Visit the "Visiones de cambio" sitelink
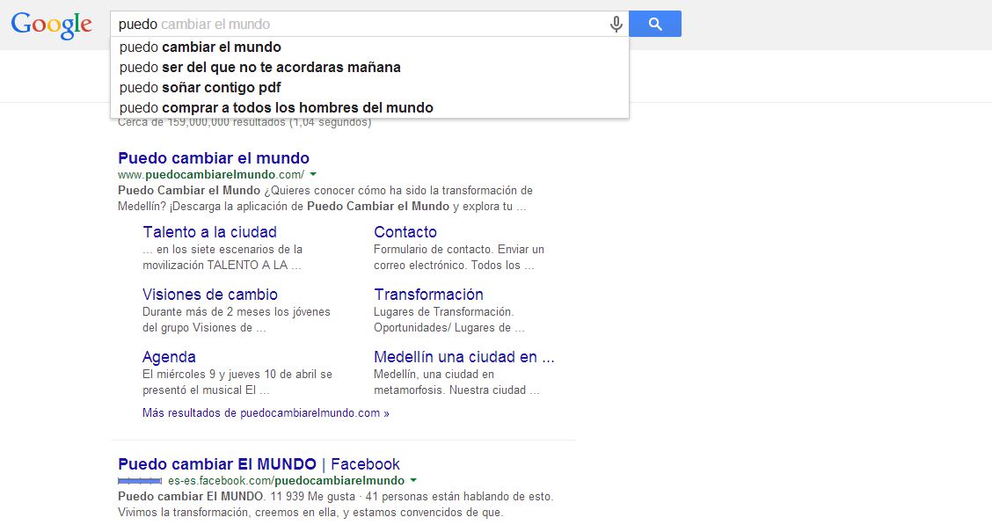Image resolution: width=992 pixels, height=532 pixels. tap(210, 295)
